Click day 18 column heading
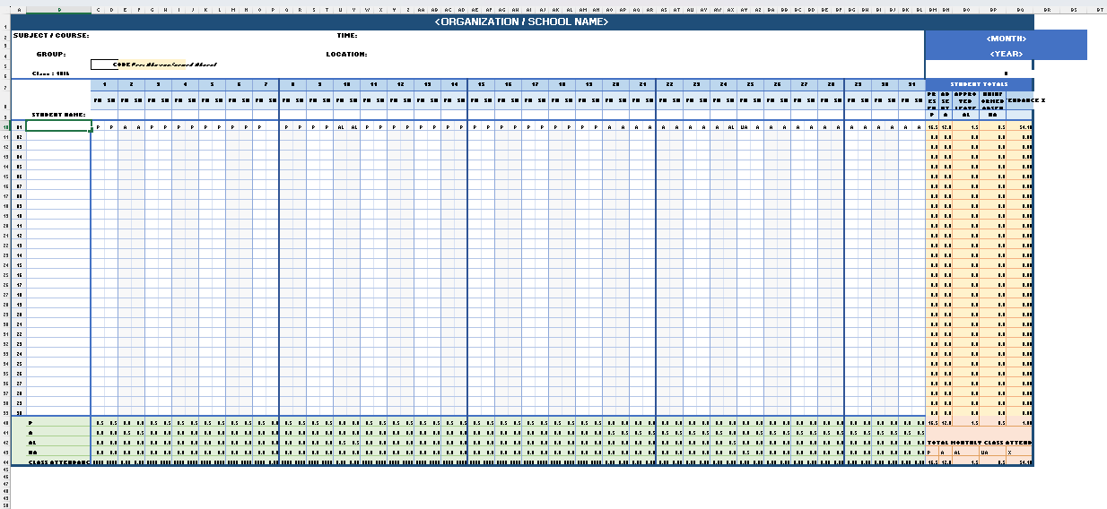The width and height of the screenshot is (1107, 509). click(x=562, y=84)
